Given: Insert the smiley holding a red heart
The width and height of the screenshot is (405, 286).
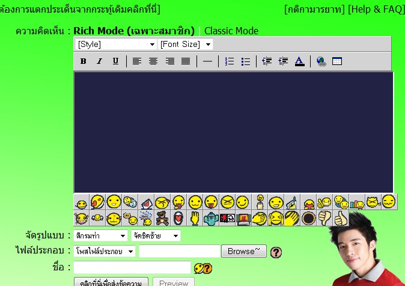Looking at the screenshot, I should tap(309, 202).
